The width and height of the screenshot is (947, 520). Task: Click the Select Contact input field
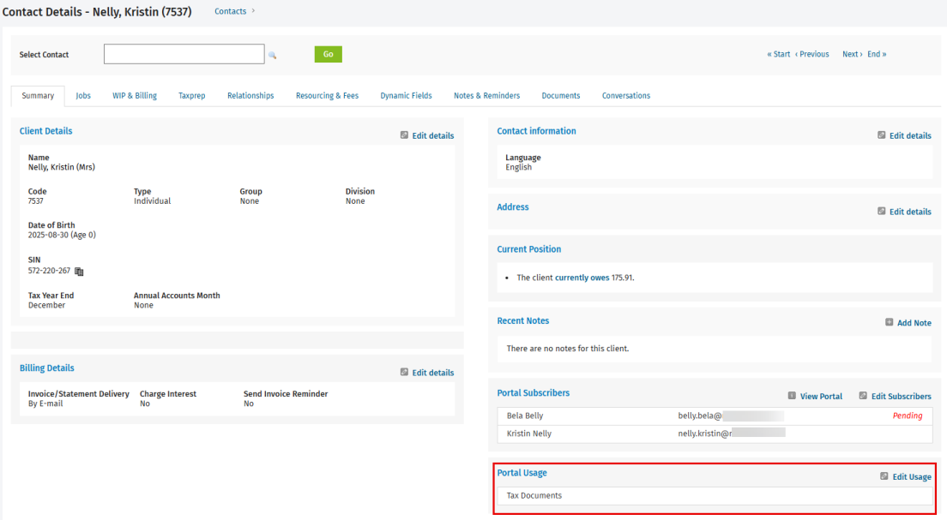point(184,54)
